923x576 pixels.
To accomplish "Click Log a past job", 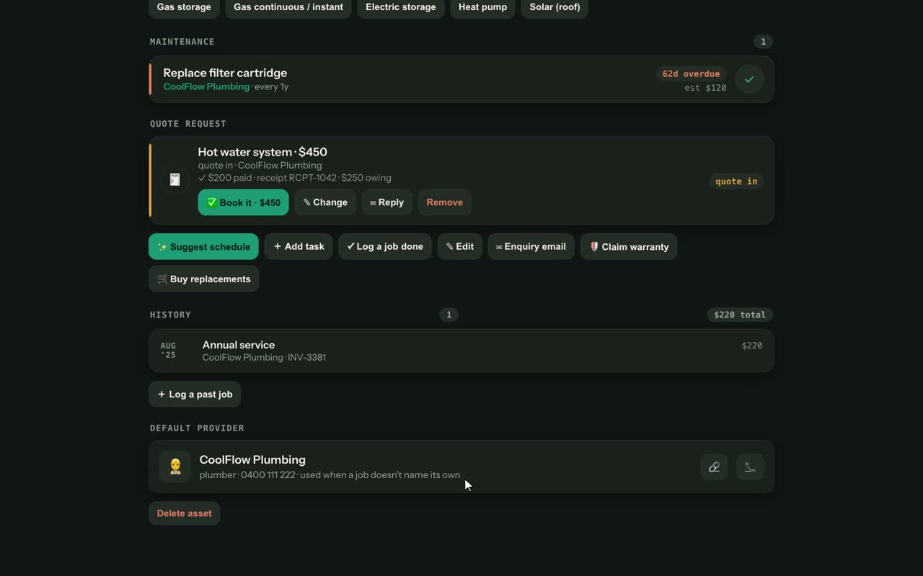I will [195, 394].
